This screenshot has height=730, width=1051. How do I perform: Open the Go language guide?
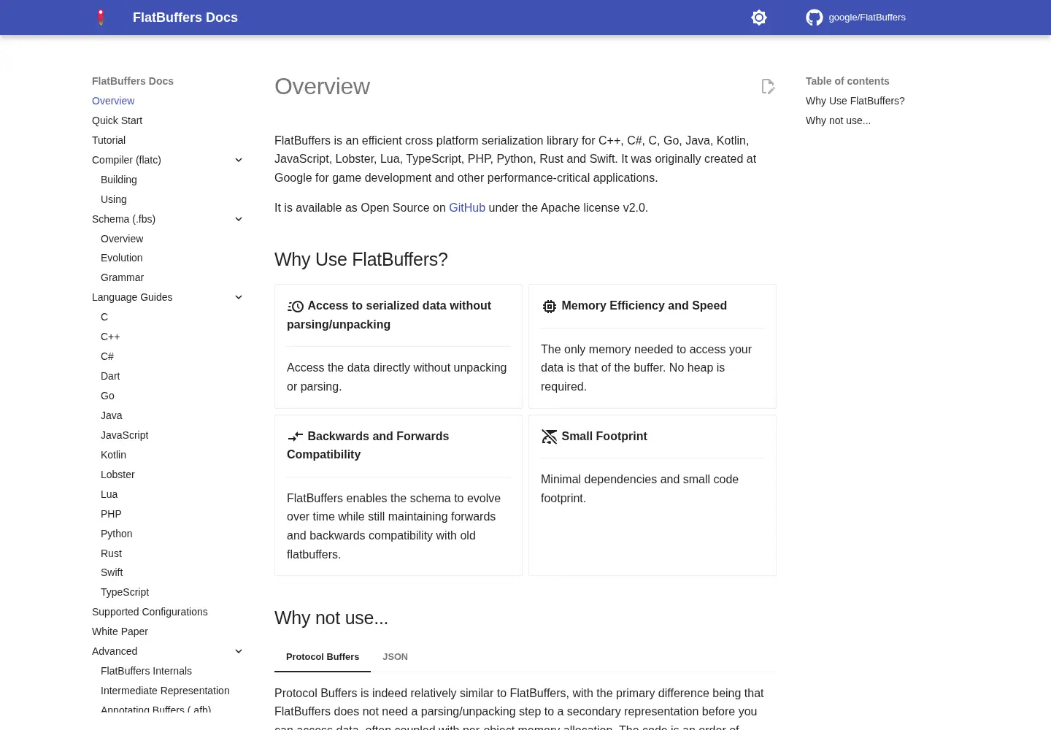[x=108, y=396]
